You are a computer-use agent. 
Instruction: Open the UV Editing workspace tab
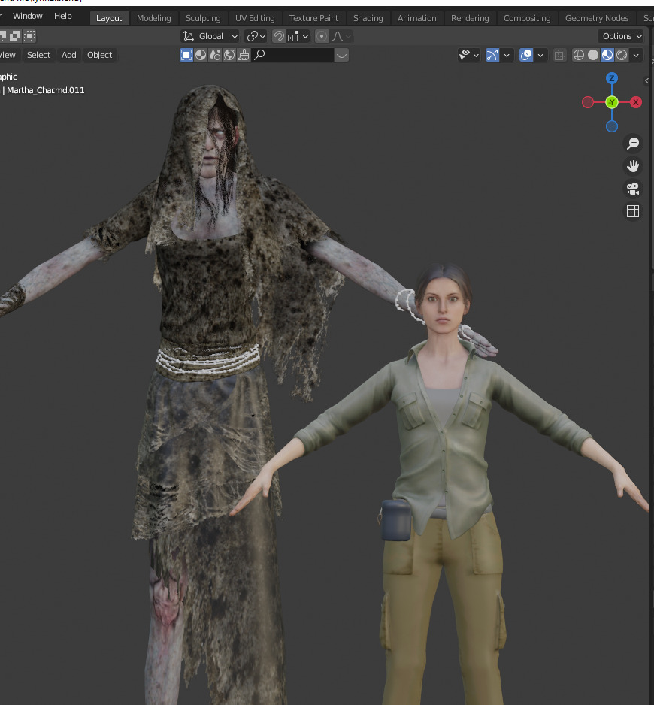pos(255,18)
